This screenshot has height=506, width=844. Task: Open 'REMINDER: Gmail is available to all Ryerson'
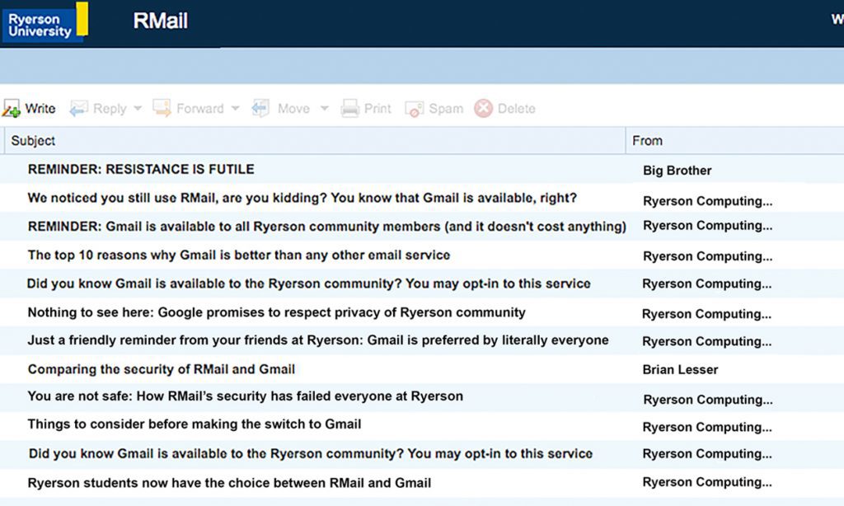click(326, 227)
